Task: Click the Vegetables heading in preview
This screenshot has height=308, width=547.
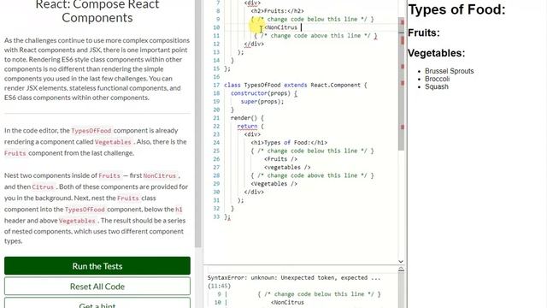Action: [437, 53]
